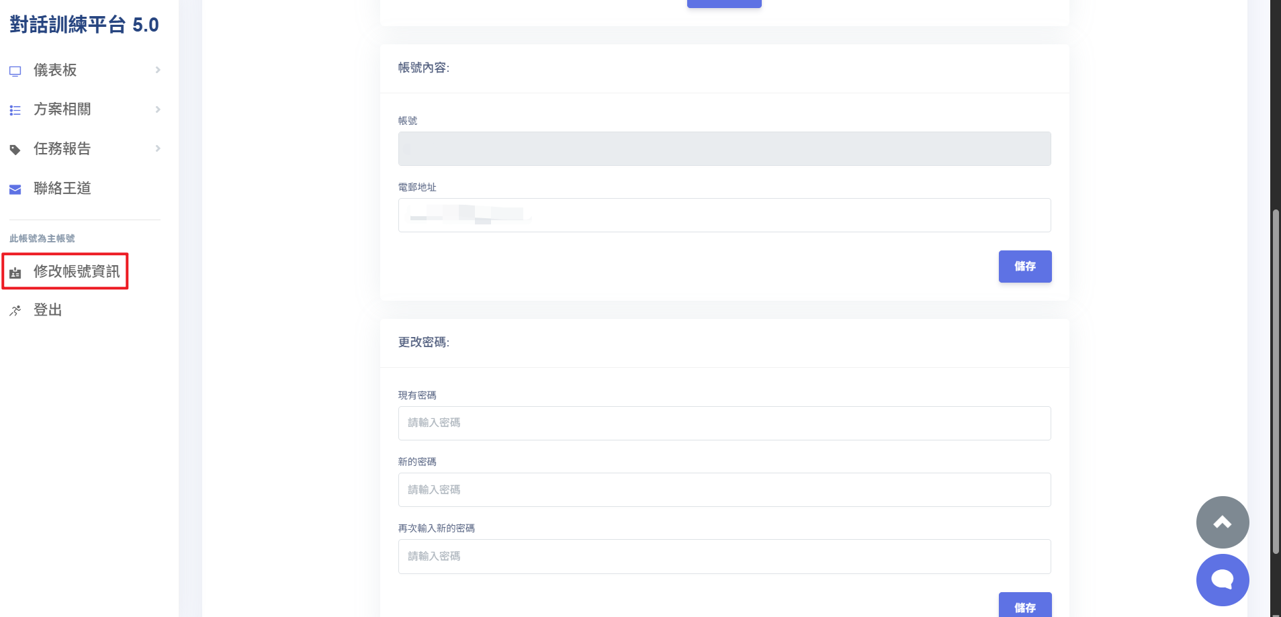This screenshot has width=1281, height=617.
Task: Click the scroll-to-top arrow button
Action: [1222, 522]
